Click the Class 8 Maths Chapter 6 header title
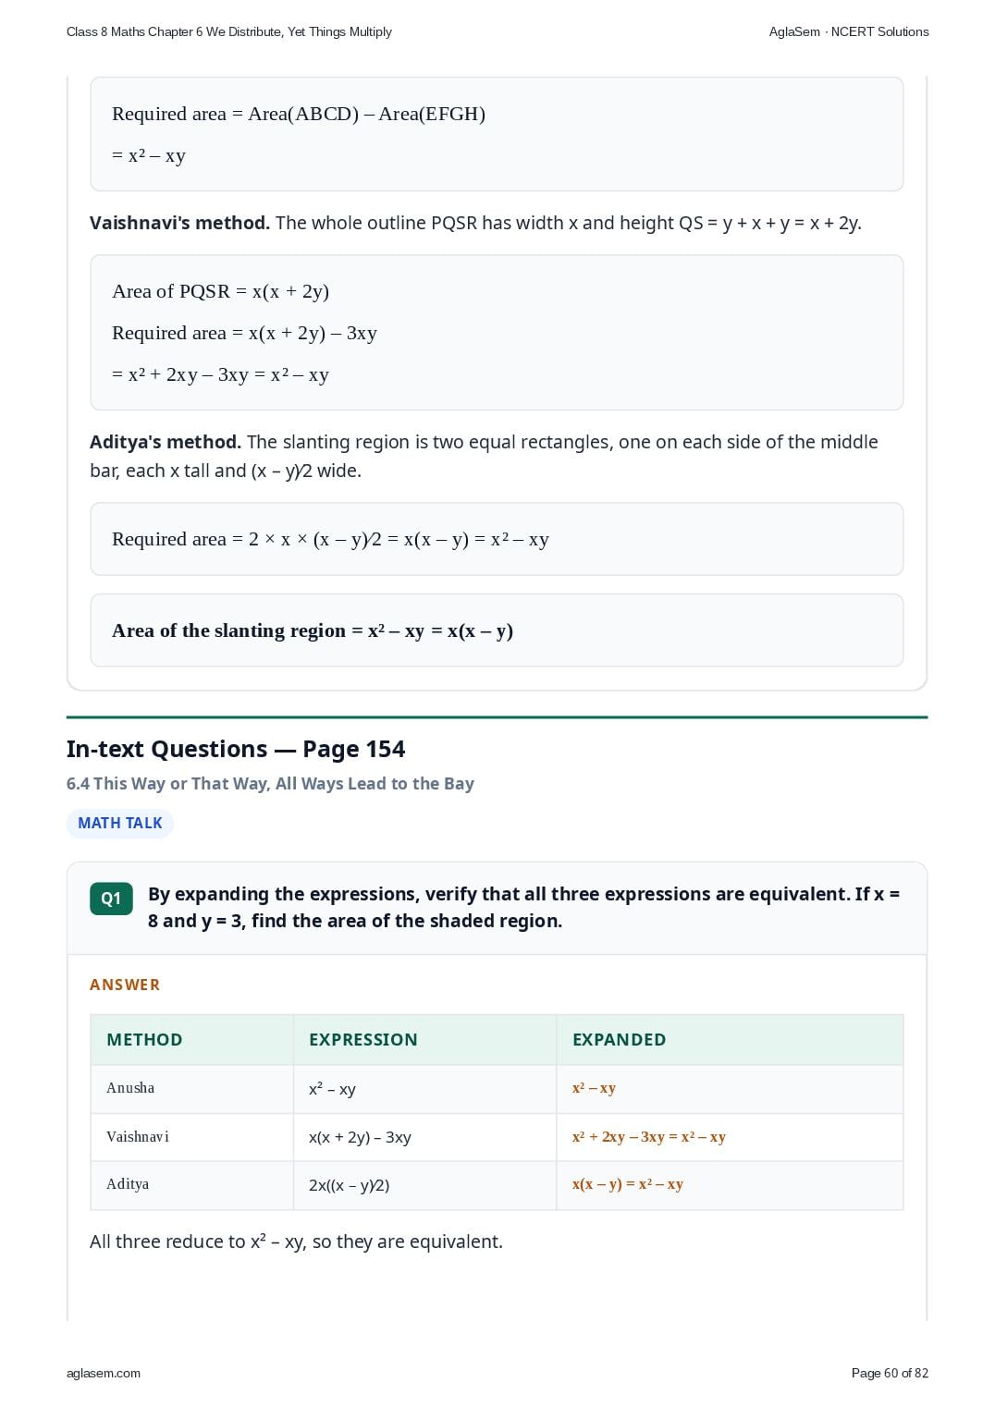Screen dimensions: 995x1407 (x=229, y=31)
